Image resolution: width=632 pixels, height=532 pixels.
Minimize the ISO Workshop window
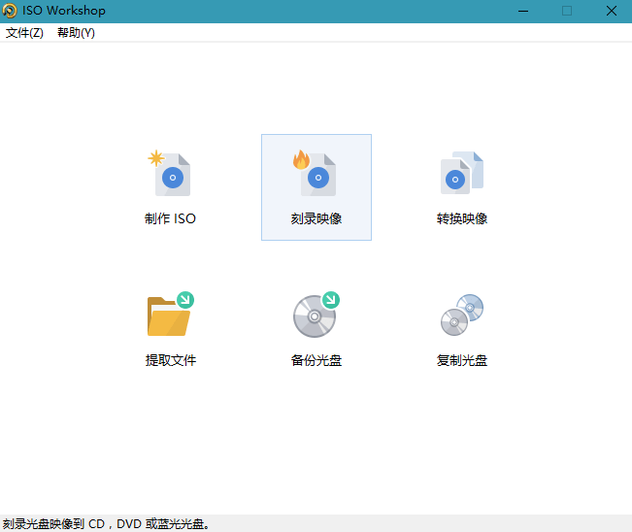click(523, 11)
